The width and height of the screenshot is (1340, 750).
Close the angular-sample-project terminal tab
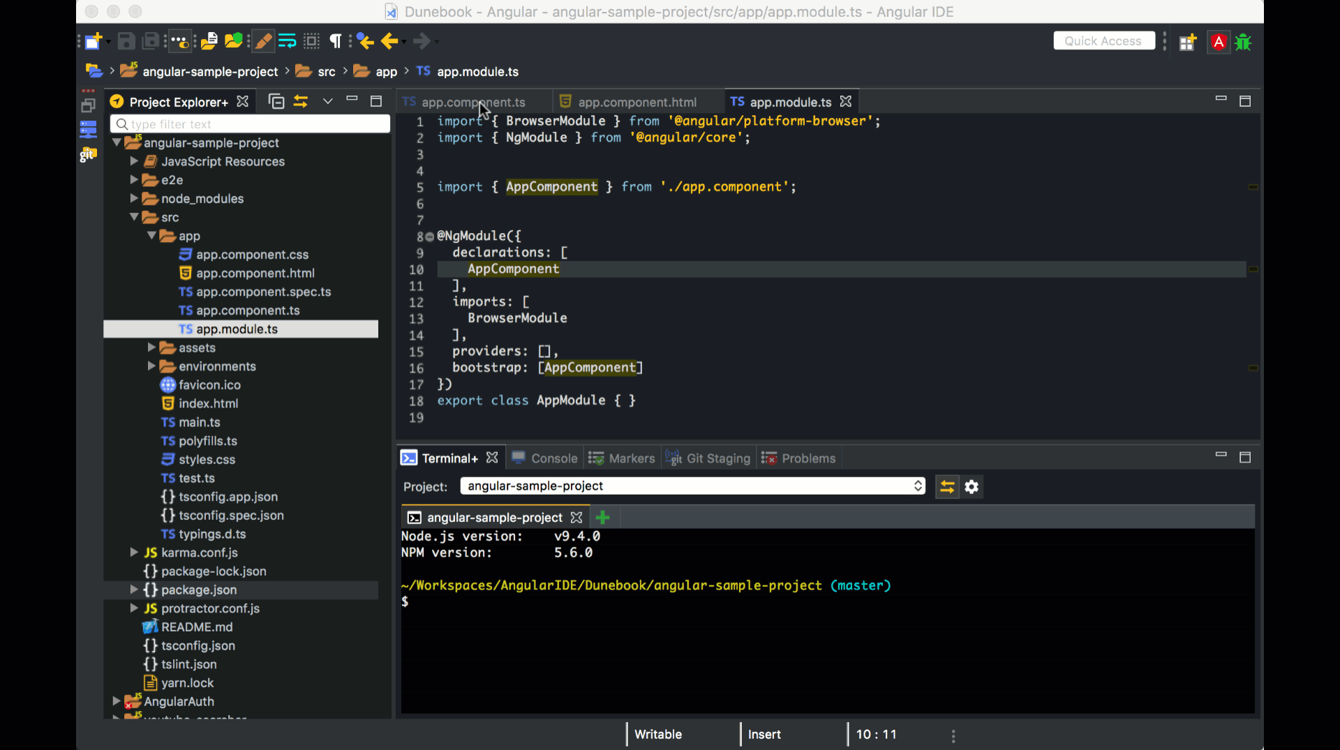pyautogui.click(x=576, y=518)
